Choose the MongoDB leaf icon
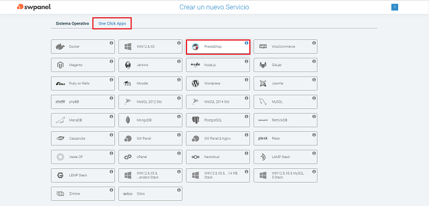This screenshot has width=429, height=206. tap(128, 120)
